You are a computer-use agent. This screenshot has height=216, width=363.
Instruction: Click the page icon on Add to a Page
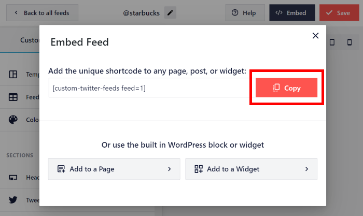(x=61, y=169)
